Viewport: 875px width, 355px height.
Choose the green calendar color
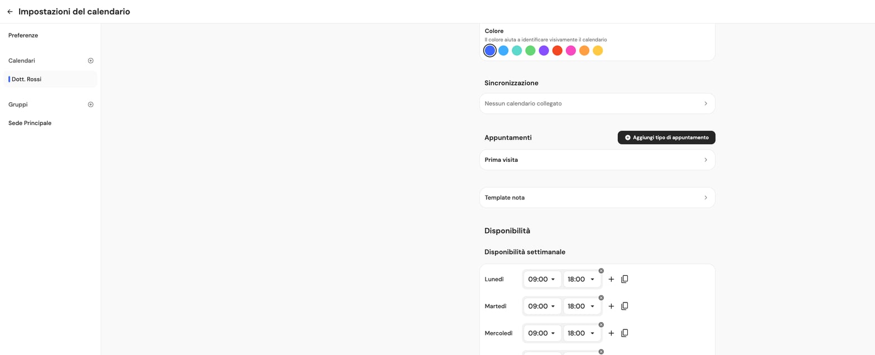pos(530,51)
